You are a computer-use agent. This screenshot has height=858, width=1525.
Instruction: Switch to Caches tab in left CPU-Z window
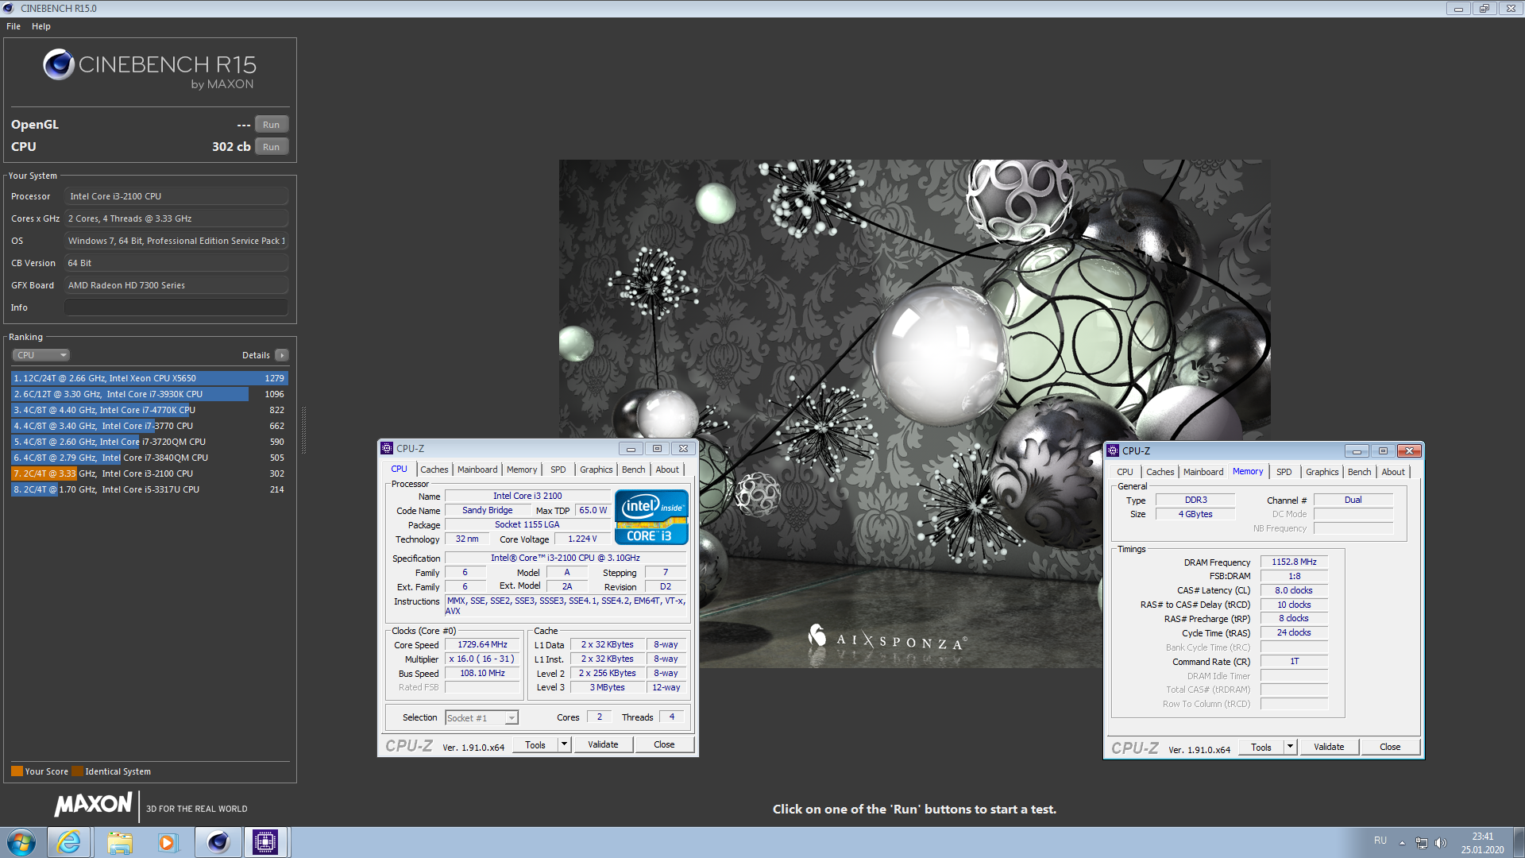click(x=434, y=470)
